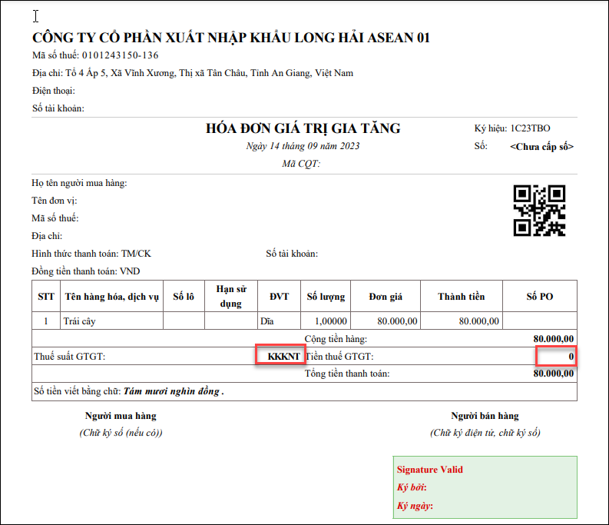Click the highlighted VAT amount value 0
The width and height of the screenshot is (609, 525).
pyautogui.click(x=556, y=357)
